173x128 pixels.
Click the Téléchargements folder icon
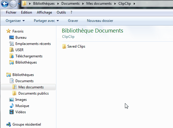[12, 56]
